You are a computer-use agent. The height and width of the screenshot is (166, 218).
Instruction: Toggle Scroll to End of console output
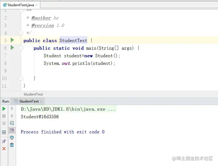[12, 130]
